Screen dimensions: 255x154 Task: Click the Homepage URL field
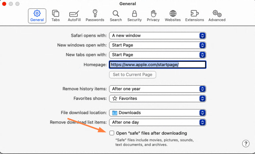click(x=158, y=65)
